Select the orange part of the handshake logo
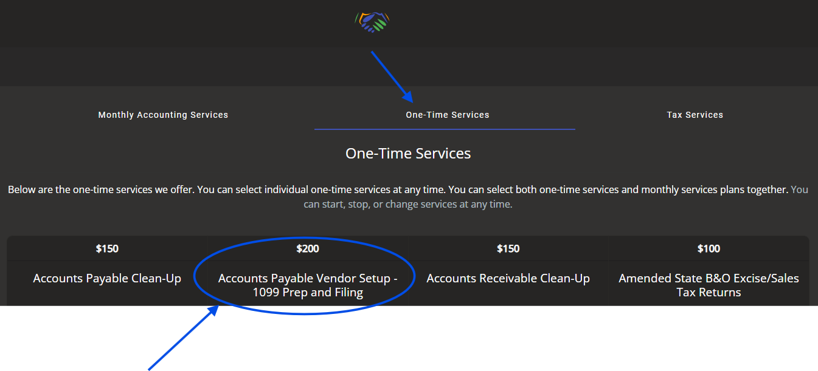The width and height of the screenshot is (818, 371). click(362, 17)
